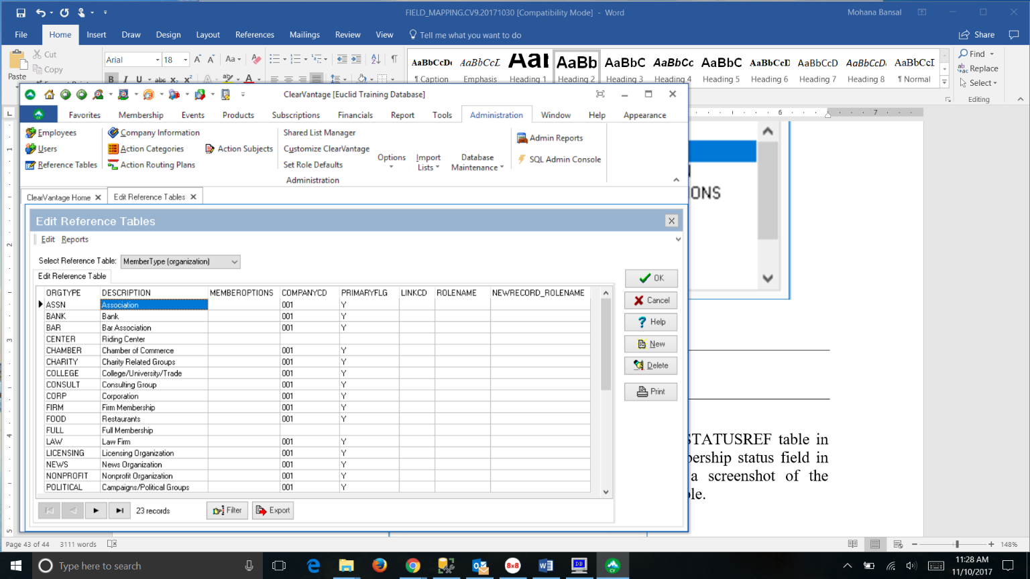Click the Print button
Image resolution: width=1030 pixels, height=579 pixels.
[x=651, y=391]
